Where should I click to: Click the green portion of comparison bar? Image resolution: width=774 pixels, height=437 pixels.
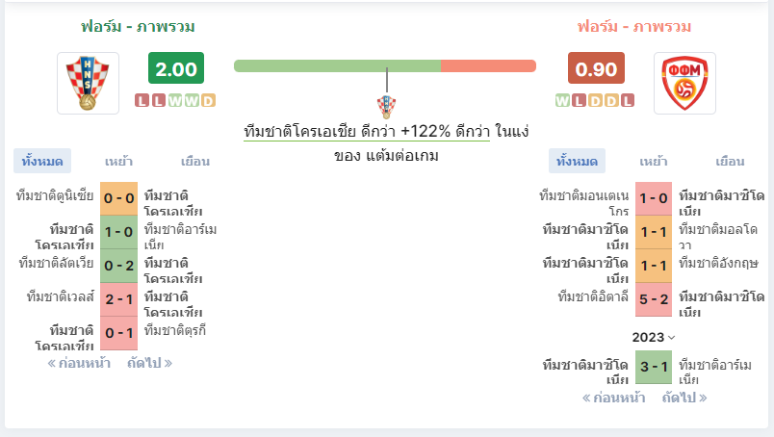point(337,65)
